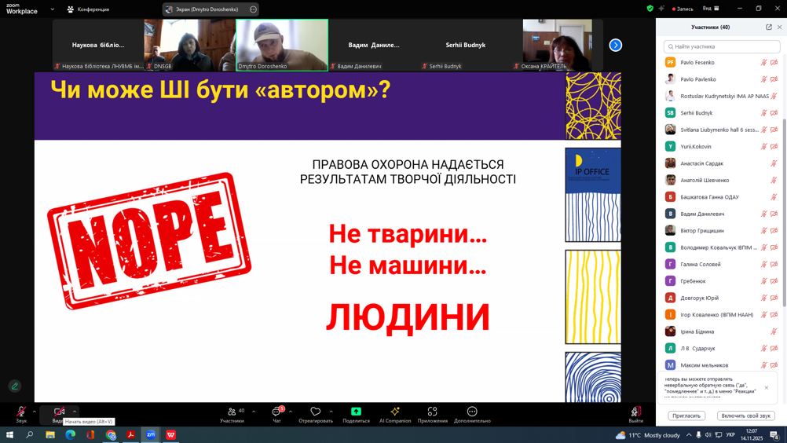Show next video thumbnails with blue arrow

616,46
